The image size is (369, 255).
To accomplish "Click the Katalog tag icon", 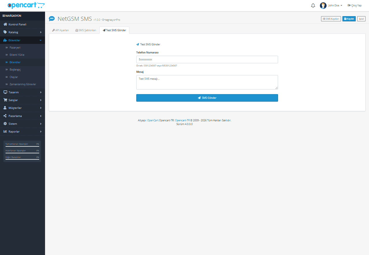I will point(5,32).
